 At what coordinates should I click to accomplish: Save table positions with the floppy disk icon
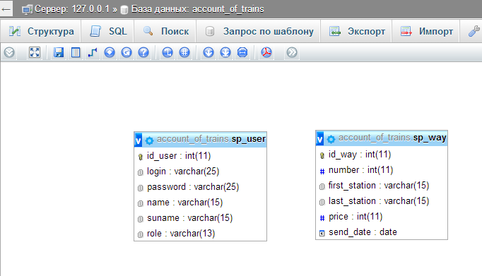click(59, 52)
